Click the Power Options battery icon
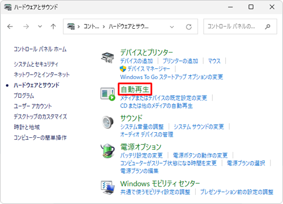283x204 pixels. (108, 151)
